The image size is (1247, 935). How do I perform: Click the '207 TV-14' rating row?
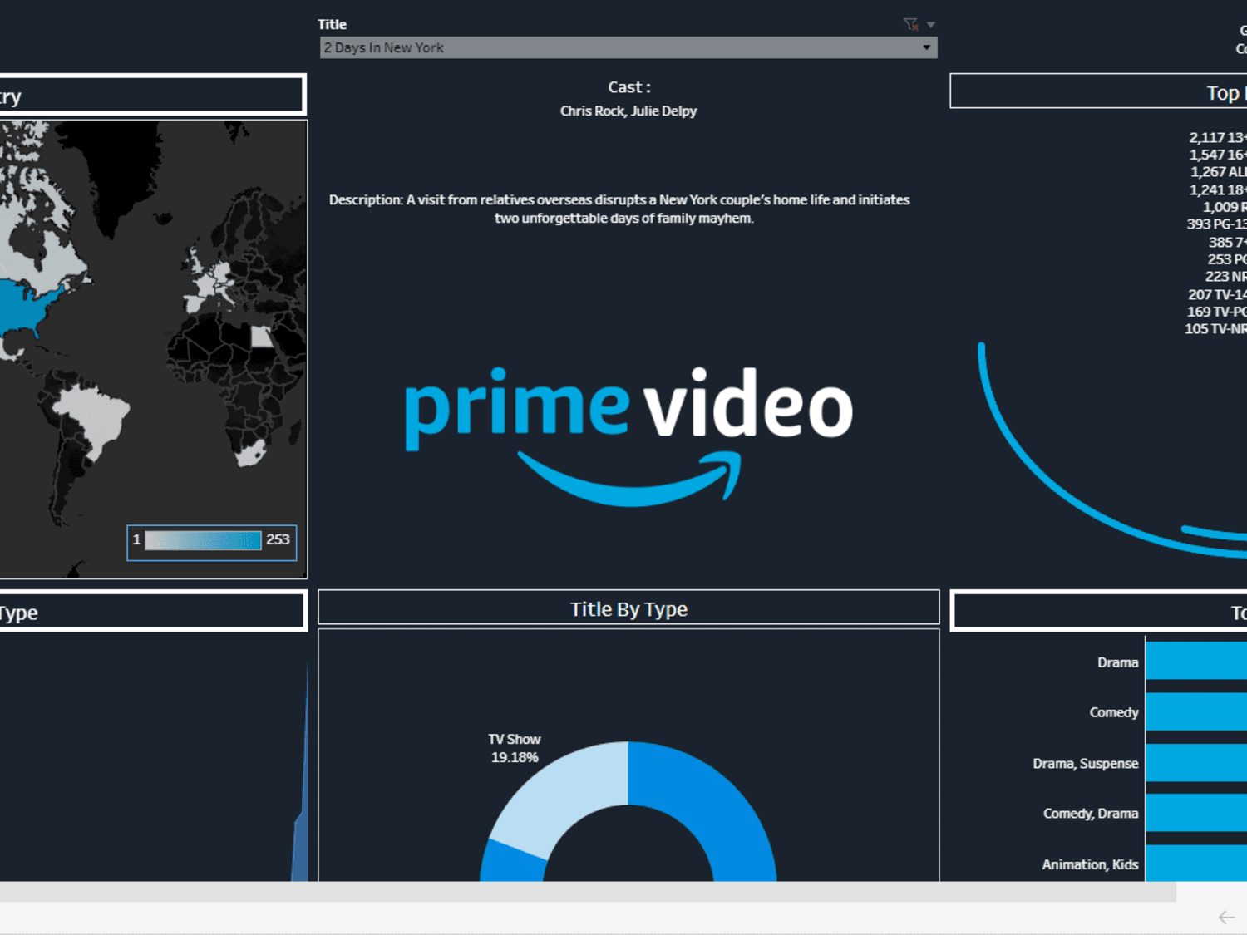pyautogui.click(x=1217, y=294)
